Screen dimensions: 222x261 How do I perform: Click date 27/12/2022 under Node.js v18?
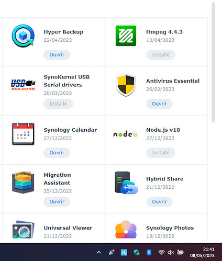pyautogui.click(x=160, y=138)
